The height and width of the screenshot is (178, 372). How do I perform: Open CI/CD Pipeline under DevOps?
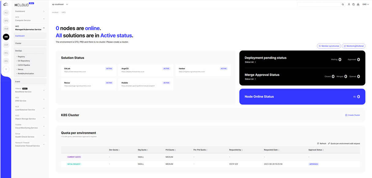coord(24,65)
